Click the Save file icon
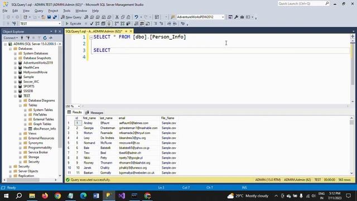The width and height of the screenshot is (357, 201). point(49,17)
